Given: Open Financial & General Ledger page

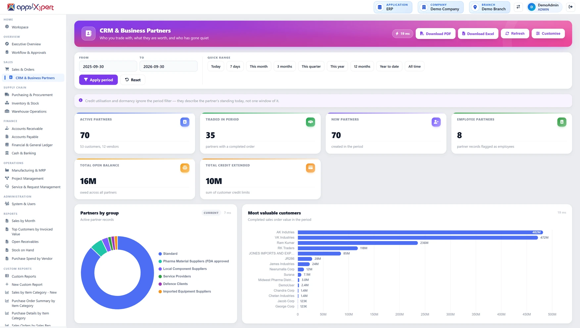Looking at the screenshot, I should coord(32,145).
